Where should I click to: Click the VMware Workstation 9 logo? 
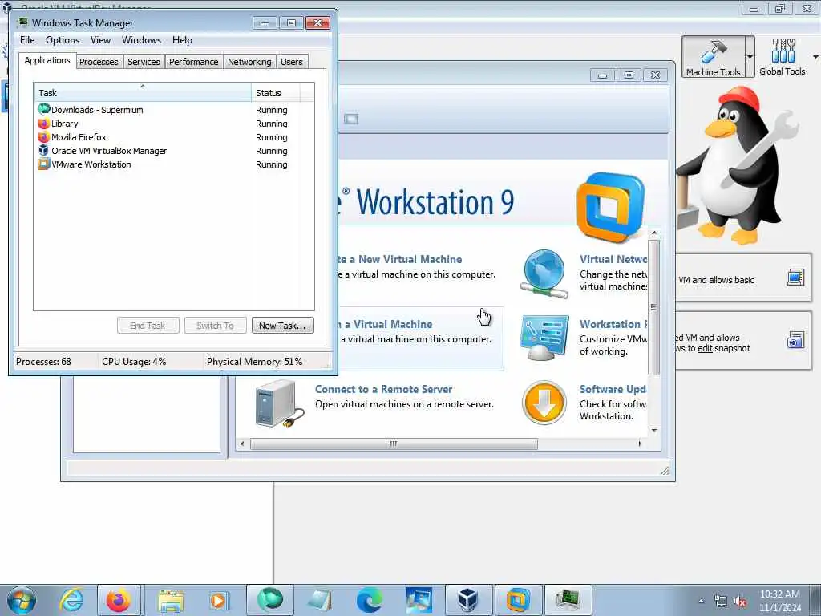(610, 207)
